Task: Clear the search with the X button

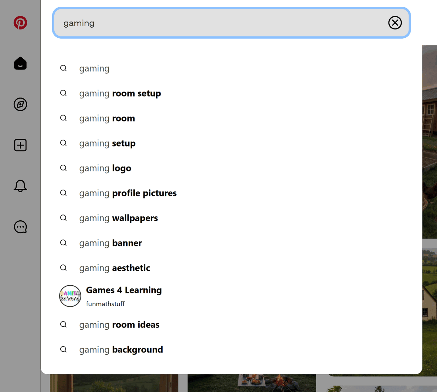Action: point(395,23)
